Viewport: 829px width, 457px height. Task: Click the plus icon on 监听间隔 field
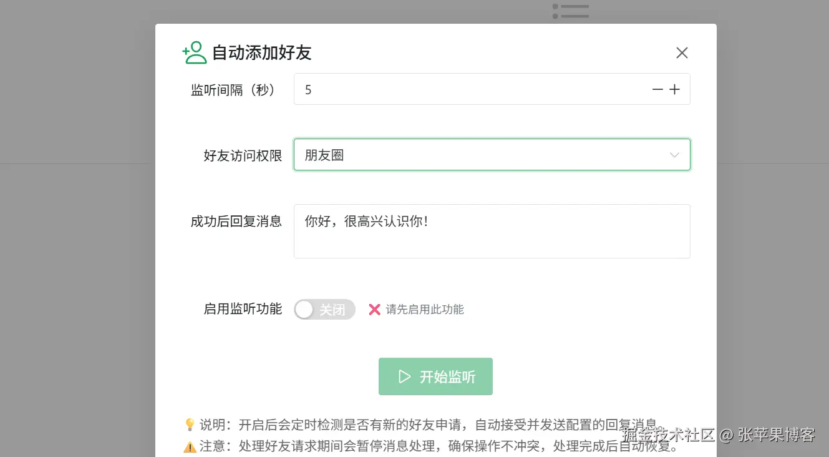(674, 89)
